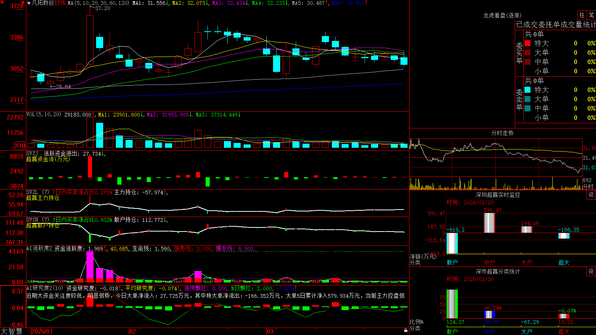Click the red square marker in the top-left corner
This screenshot has height=335, width=596.
[2, 1]
